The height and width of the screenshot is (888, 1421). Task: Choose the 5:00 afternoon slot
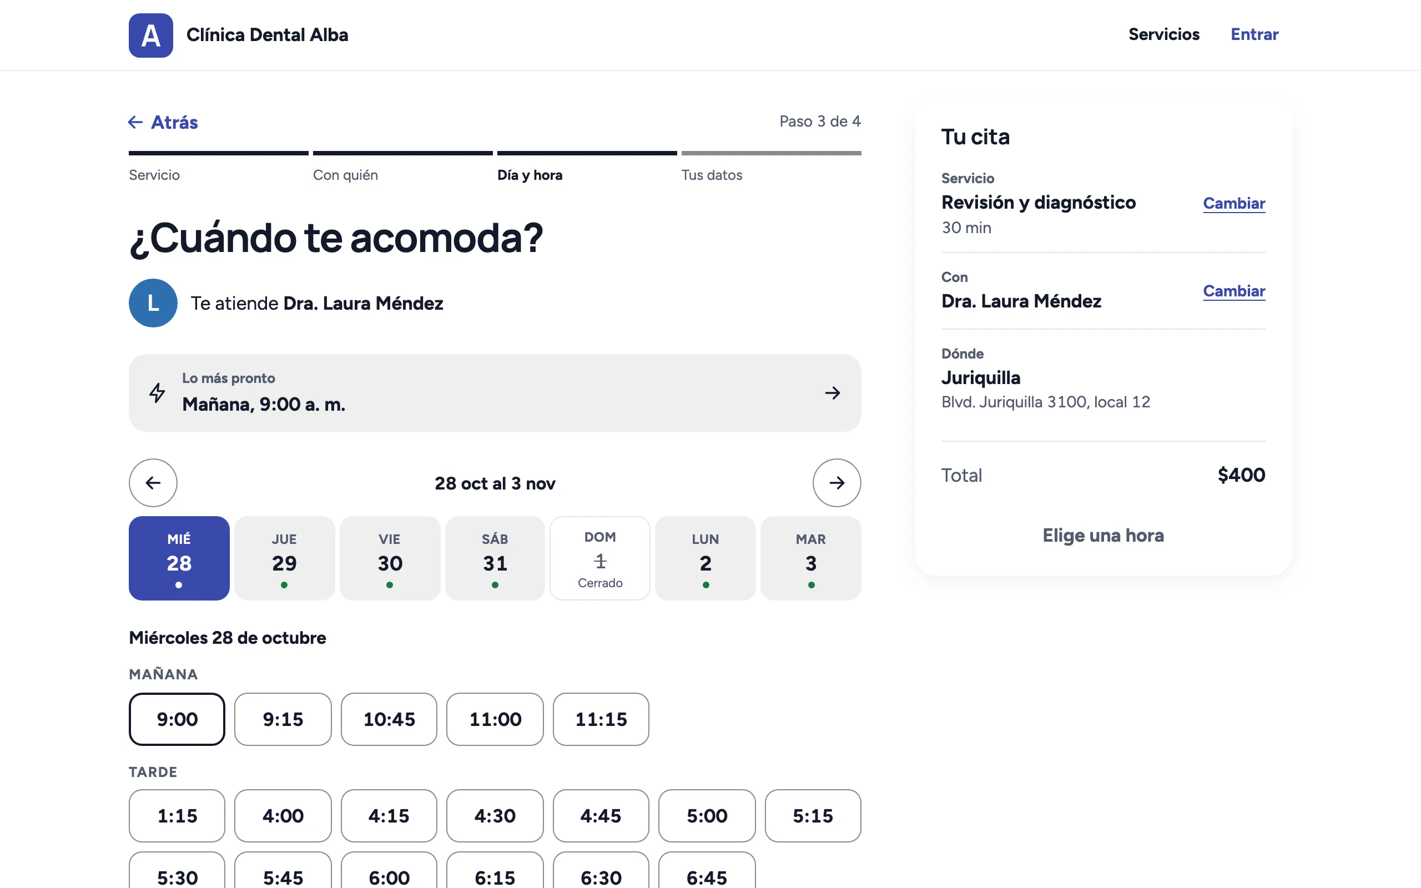[707, 816]
